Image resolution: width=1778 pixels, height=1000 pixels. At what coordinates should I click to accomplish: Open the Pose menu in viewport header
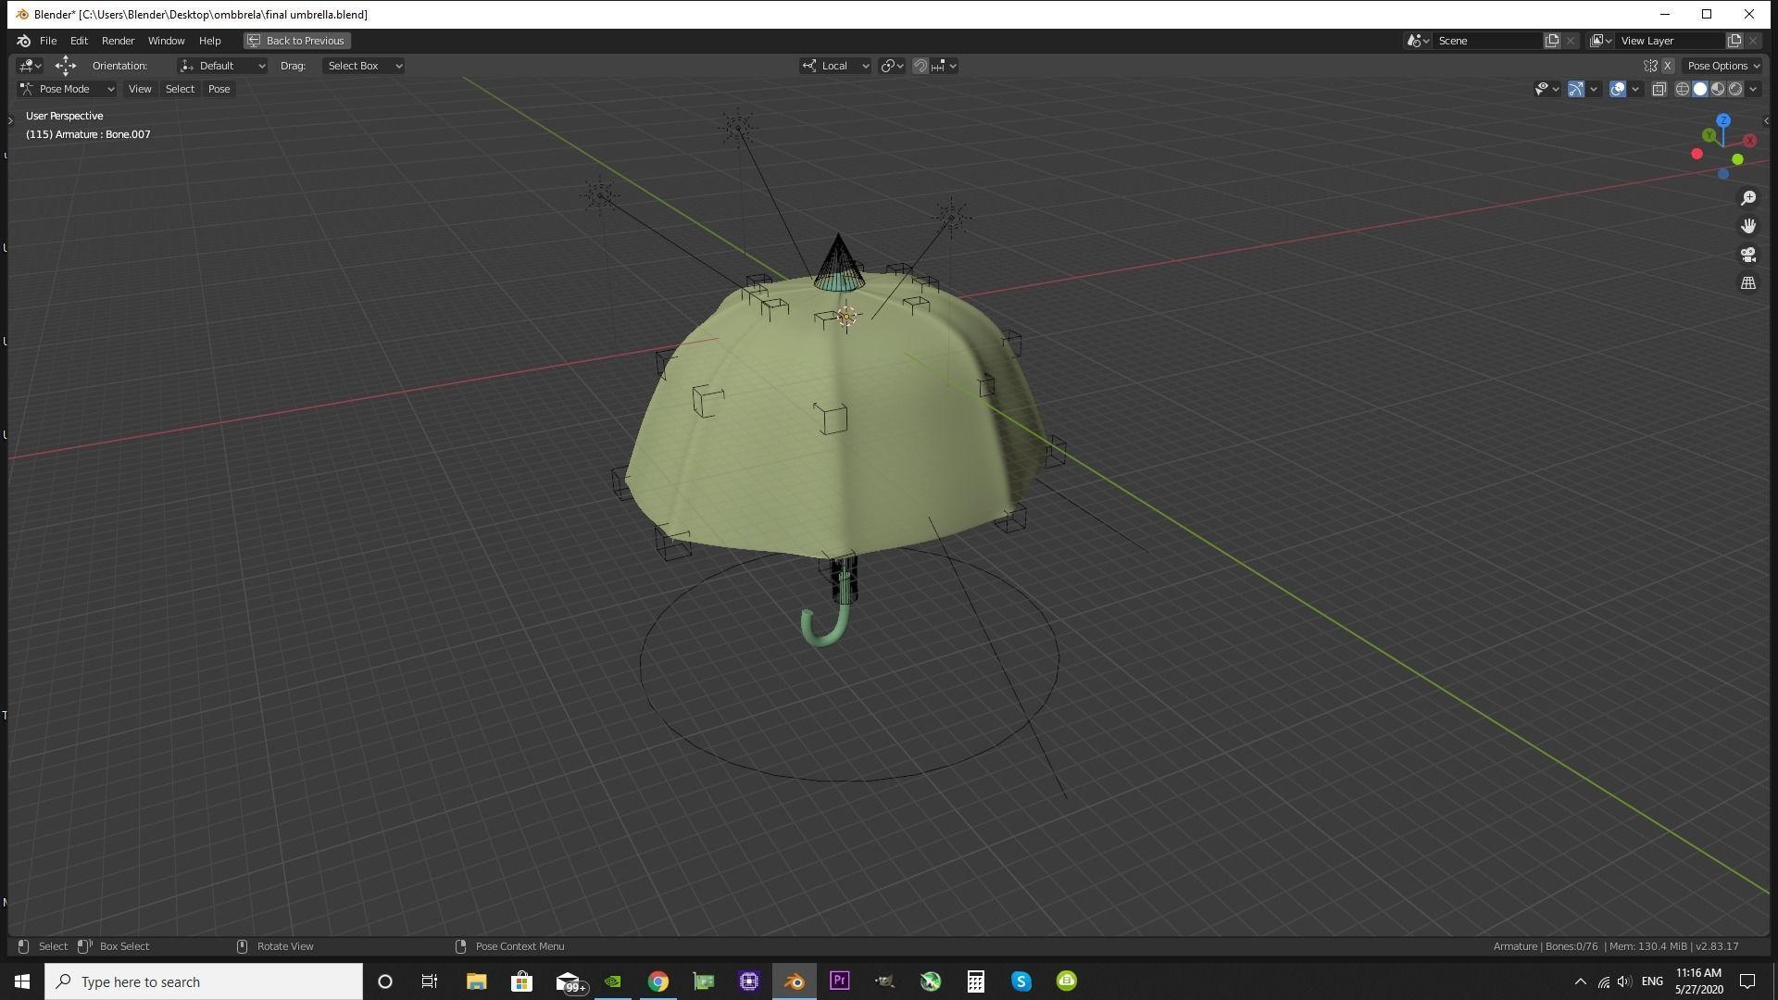(x=219, y=89)
